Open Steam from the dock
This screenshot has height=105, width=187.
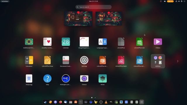click(45, 102)
